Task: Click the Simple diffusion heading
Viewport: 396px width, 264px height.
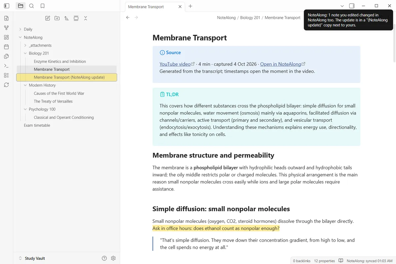Action: (x=221, y=209)
